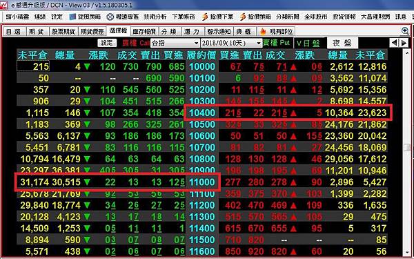Screen dimensions: 414x259
Task: Click the scrollbar down arrow
Action: pyautogui.click(x=407, y=253)
